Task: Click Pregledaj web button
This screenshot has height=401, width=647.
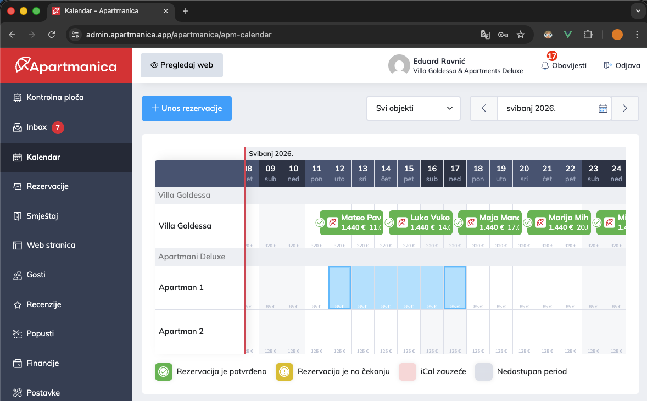Action: [182, 65]
